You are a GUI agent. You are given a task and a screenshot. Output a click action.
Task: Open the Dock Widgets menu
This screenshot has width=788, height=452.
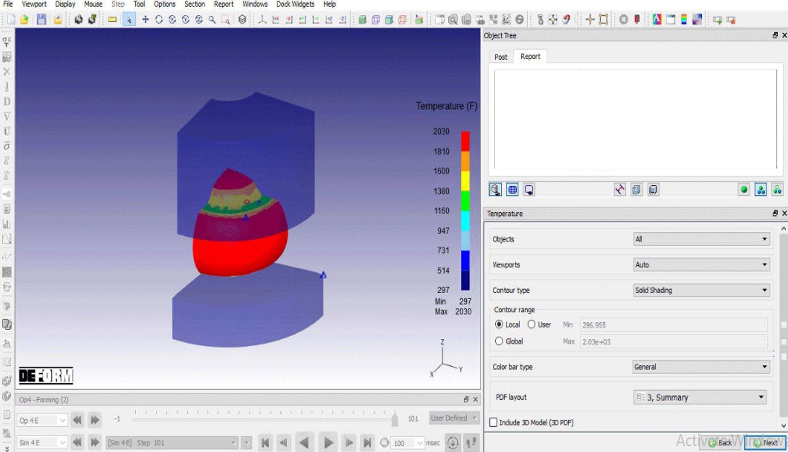click(295, 4)
